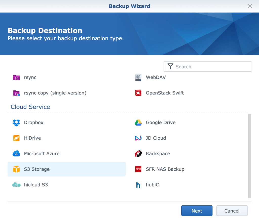The image size is (259, 219).
Task: Click the destination list vertical scrollbar
Action: 249,156
